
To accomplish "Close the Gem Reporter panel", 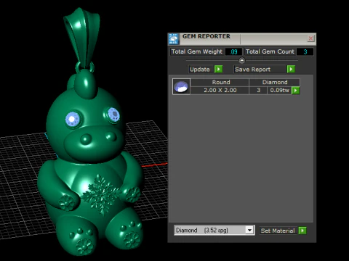I will pyautogui.click(x=310, y=38).
